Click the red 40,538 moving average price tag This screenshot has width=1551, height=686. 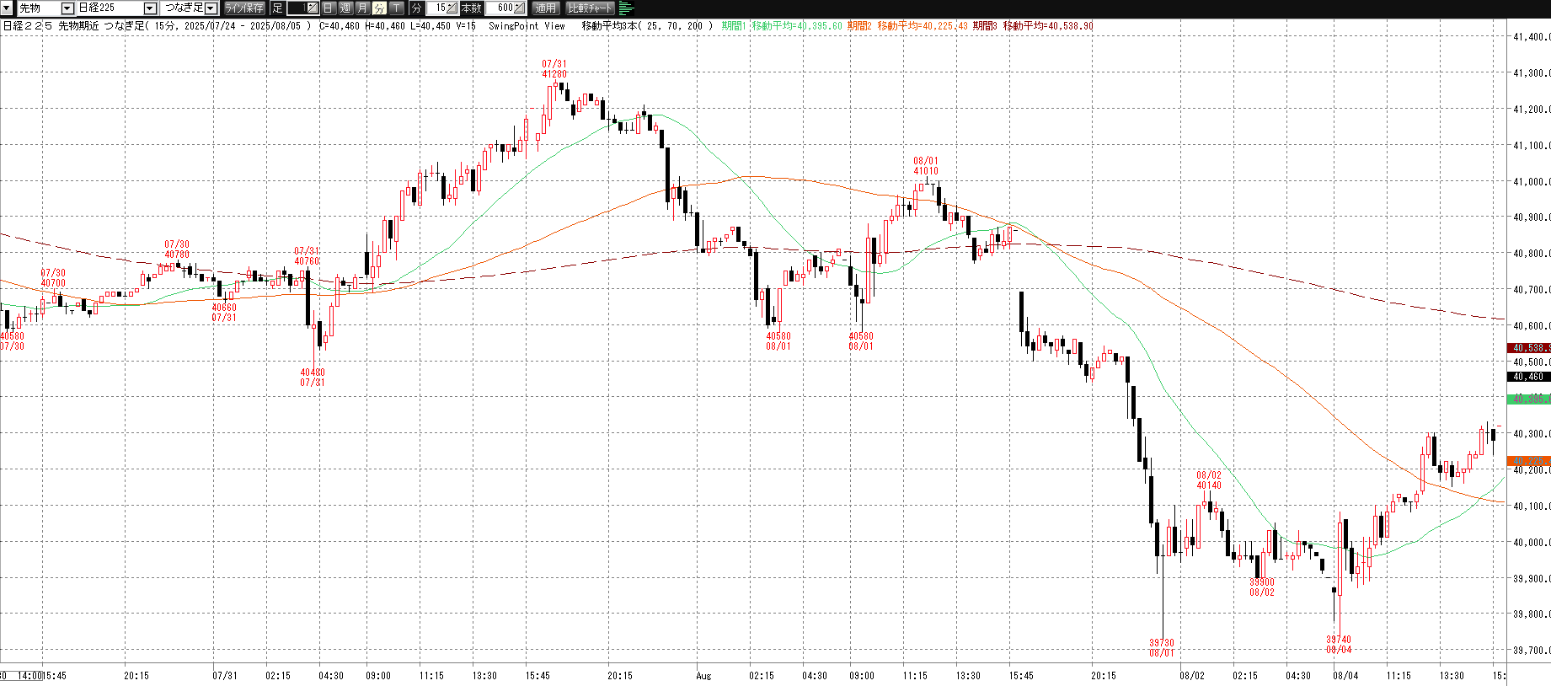[1528, 347]
